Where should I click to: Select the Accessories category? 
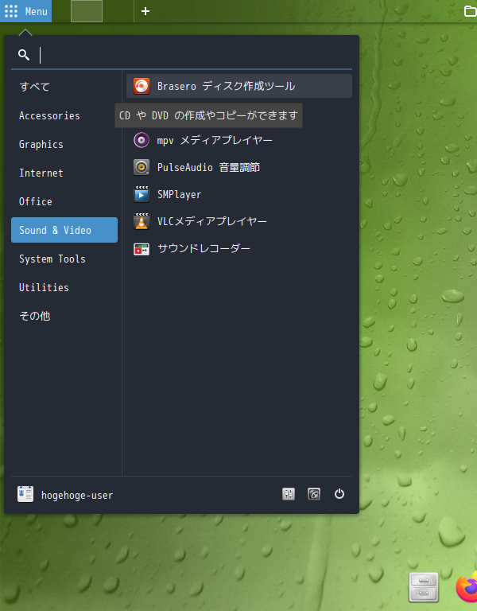coord(64,115)
